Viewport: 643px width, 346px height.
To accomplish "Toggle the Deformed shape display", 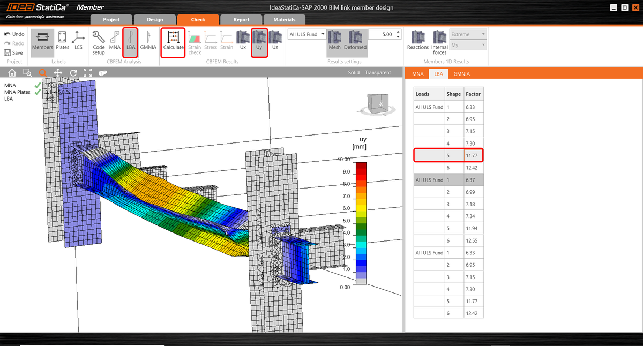I will pyautogui.click(x=355, y=42).
